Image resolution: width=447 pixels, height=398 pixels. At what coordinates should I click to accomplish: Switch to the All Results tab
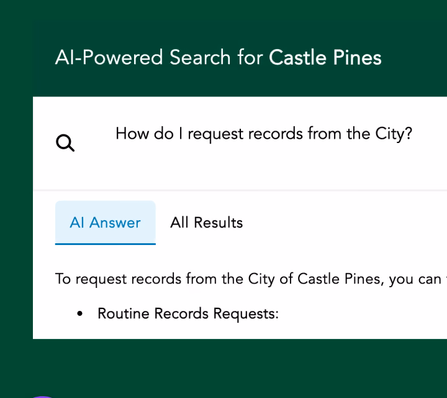(206, 223)
